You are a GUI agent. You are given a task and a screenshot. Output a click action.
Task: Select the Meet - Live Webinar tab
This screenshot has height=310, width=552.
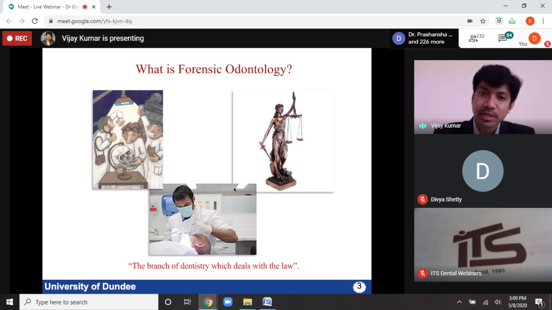[x=47, y=7]
